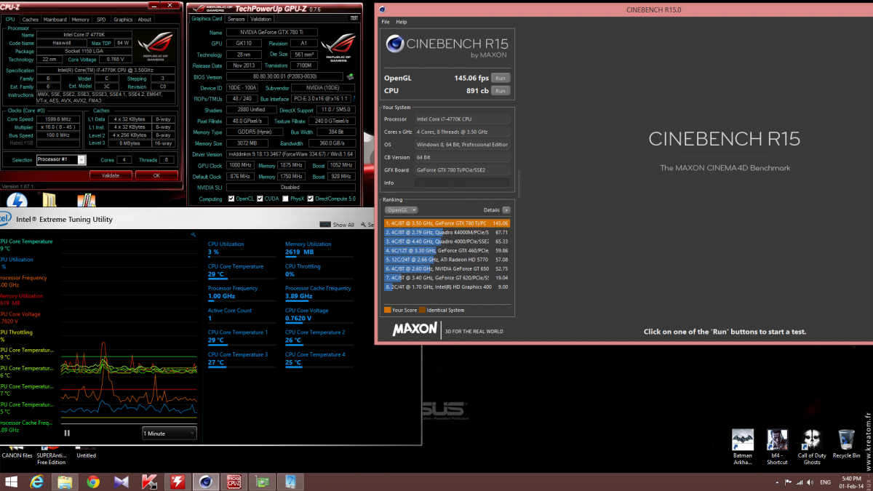Switch to CPU-Z taskbar icon
The height and width of the screenshot is (491, 873).
pos(234,481)
